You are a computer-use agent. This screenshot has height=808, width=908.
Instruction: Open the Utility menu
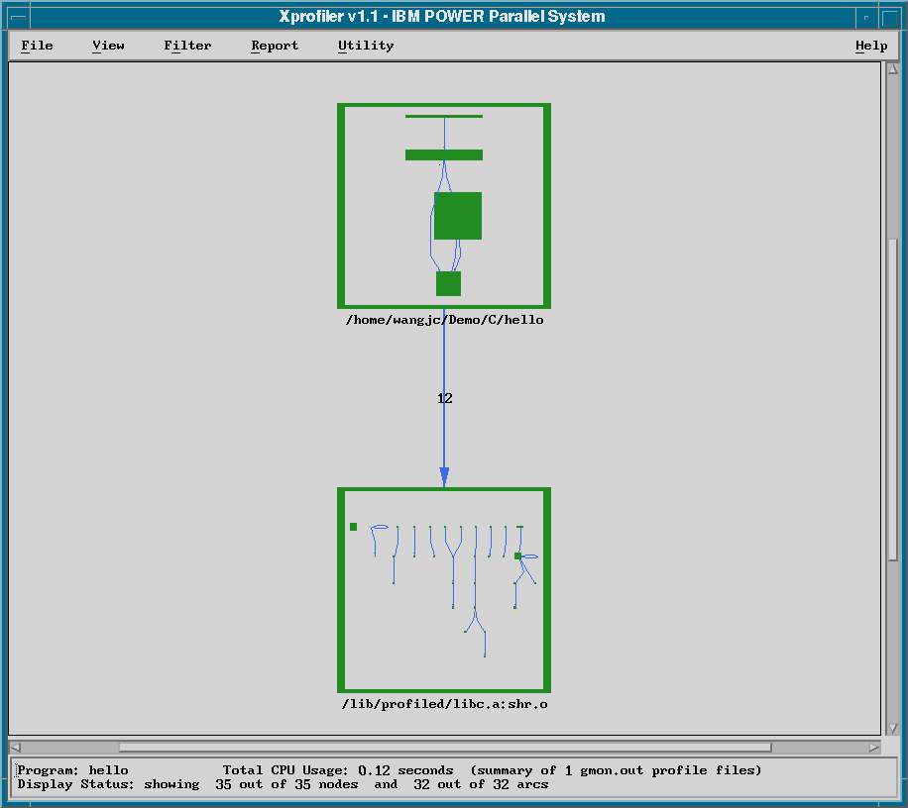pyautogui.click(x=366, y=46)
